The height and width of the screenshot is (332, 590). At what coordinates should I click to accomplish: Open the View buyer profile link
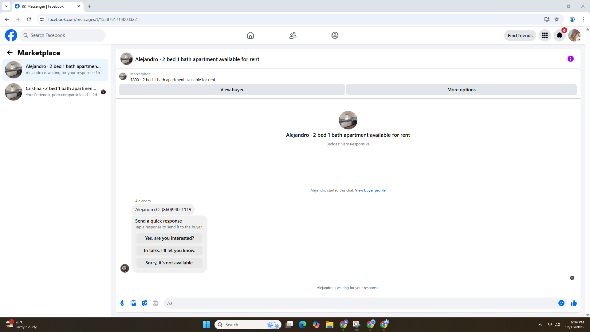pos(370,190)
